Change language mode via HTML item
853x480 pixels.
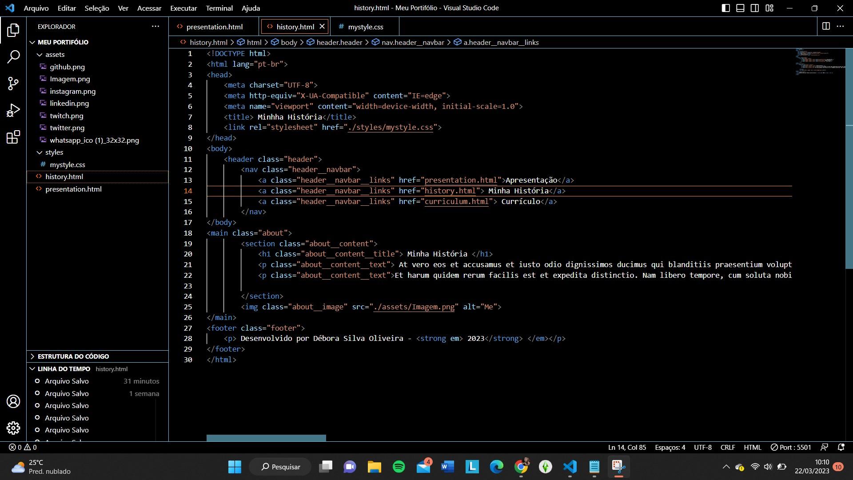753,448
